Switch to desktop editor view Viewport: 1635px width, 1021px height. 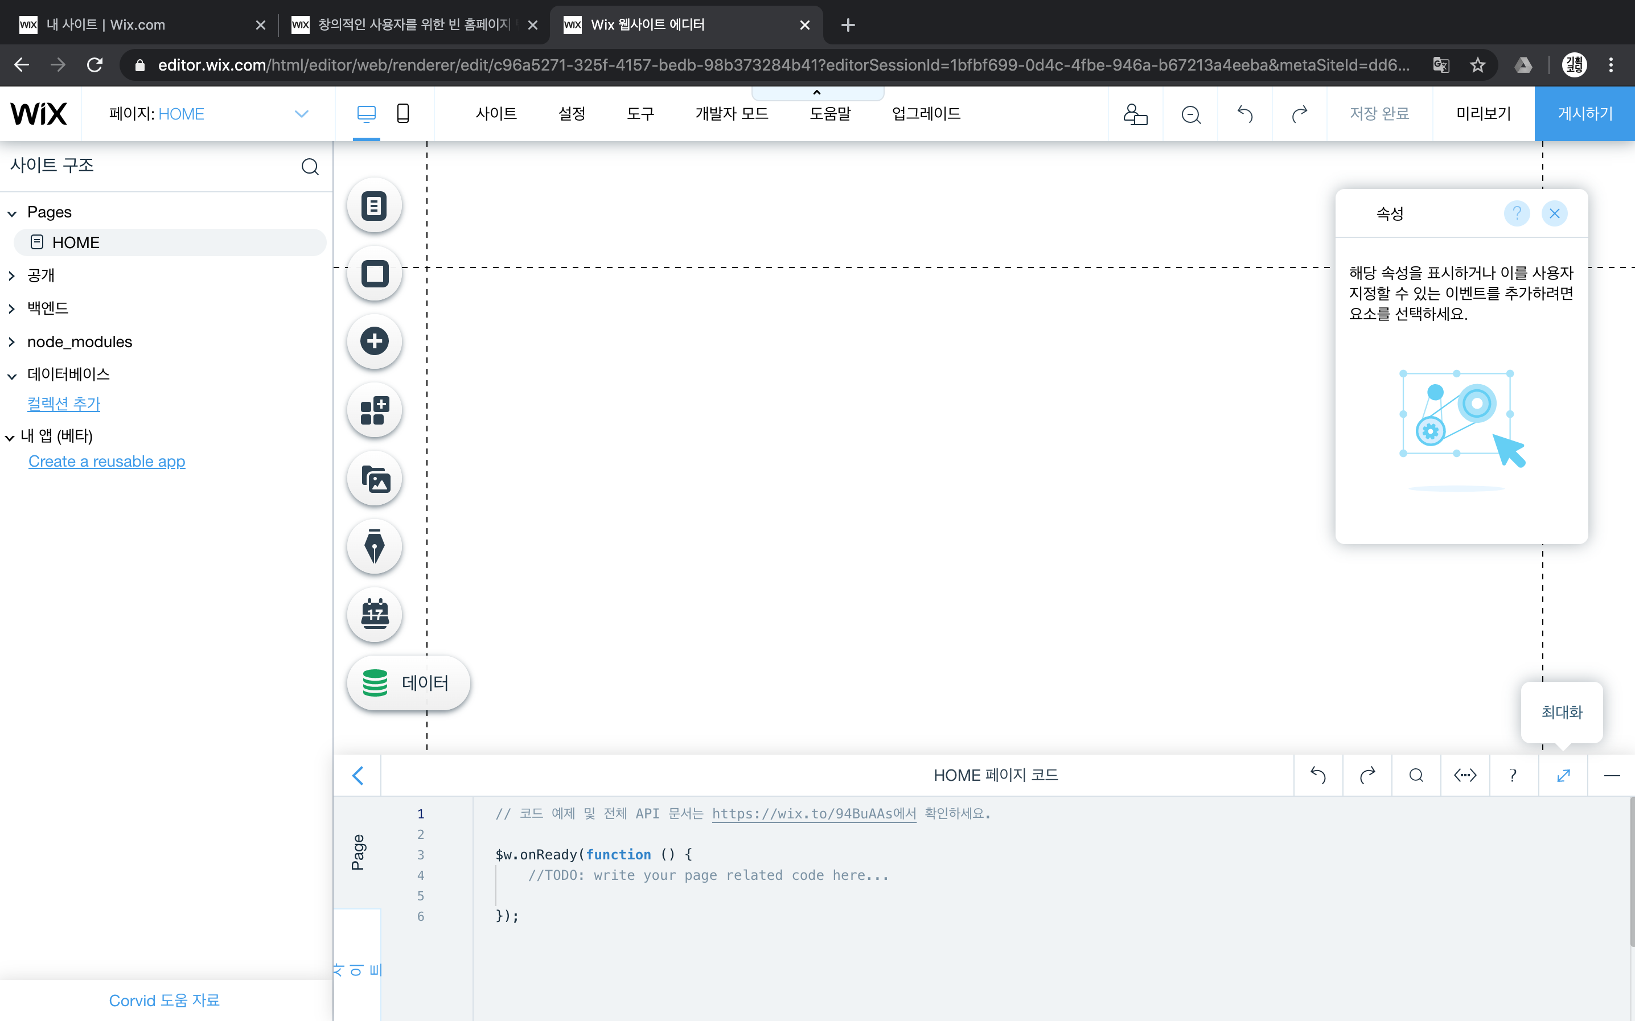click(x=366, y=113)
